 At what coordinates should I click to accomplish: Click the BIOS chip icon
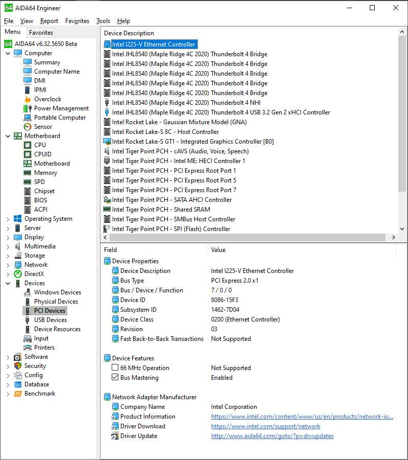(x=28, y=200)
